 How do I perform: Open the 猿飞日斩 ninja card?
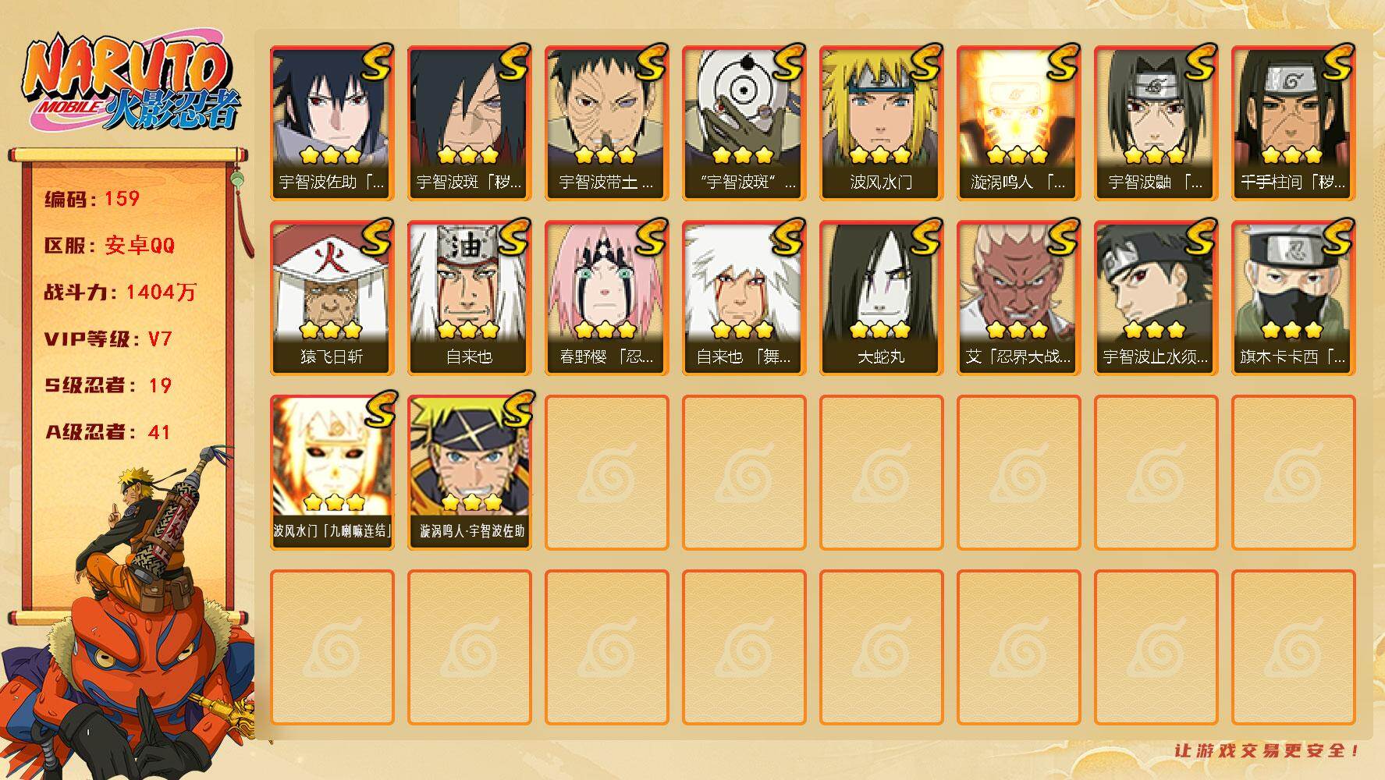point(332,298)
